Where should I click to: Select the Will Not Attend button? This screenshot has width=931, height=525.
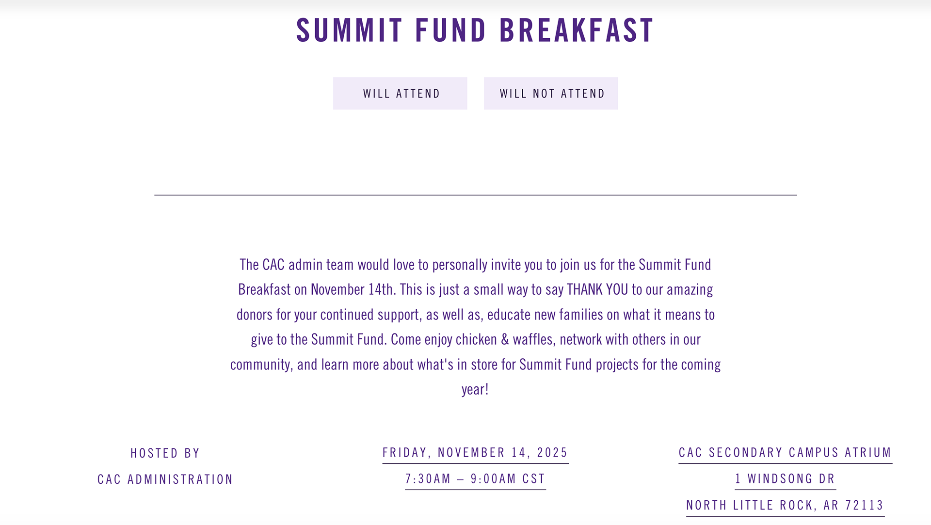tap(551, 93)
